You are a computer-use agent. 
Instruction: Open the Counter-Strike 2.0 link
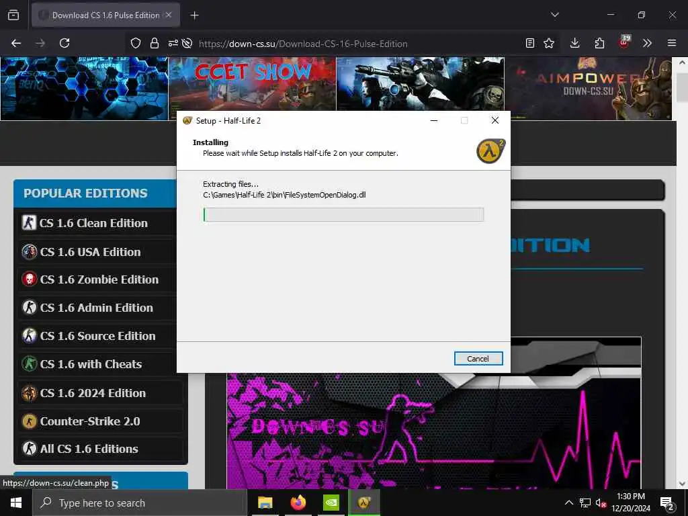point(90,421)
